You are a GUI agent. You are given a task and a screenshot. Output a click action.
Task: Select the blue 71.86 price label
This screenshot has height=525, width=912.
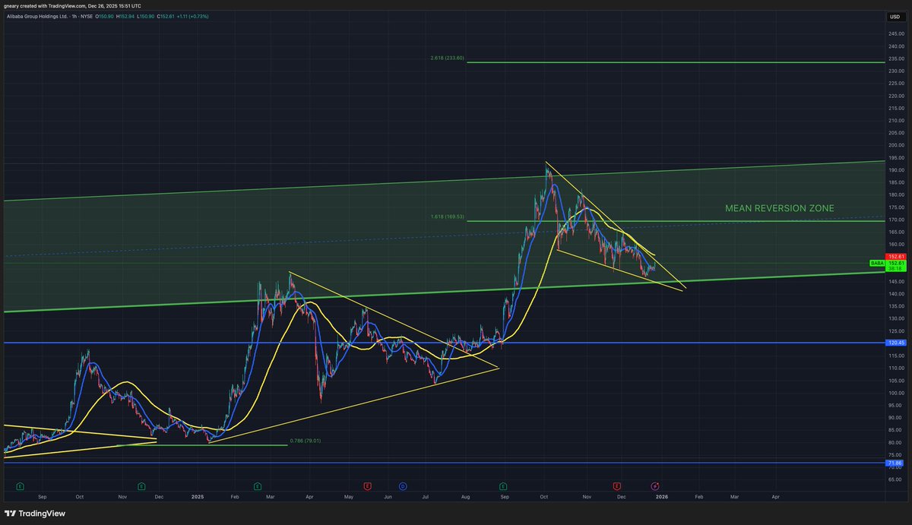[x=895, y=463]
